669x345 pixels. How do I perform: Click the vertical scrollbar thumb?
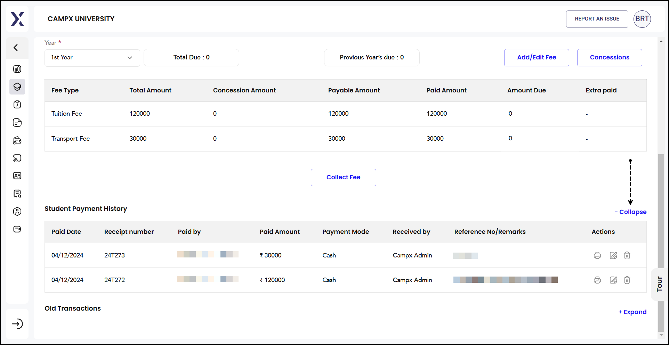tap(661, 243)
